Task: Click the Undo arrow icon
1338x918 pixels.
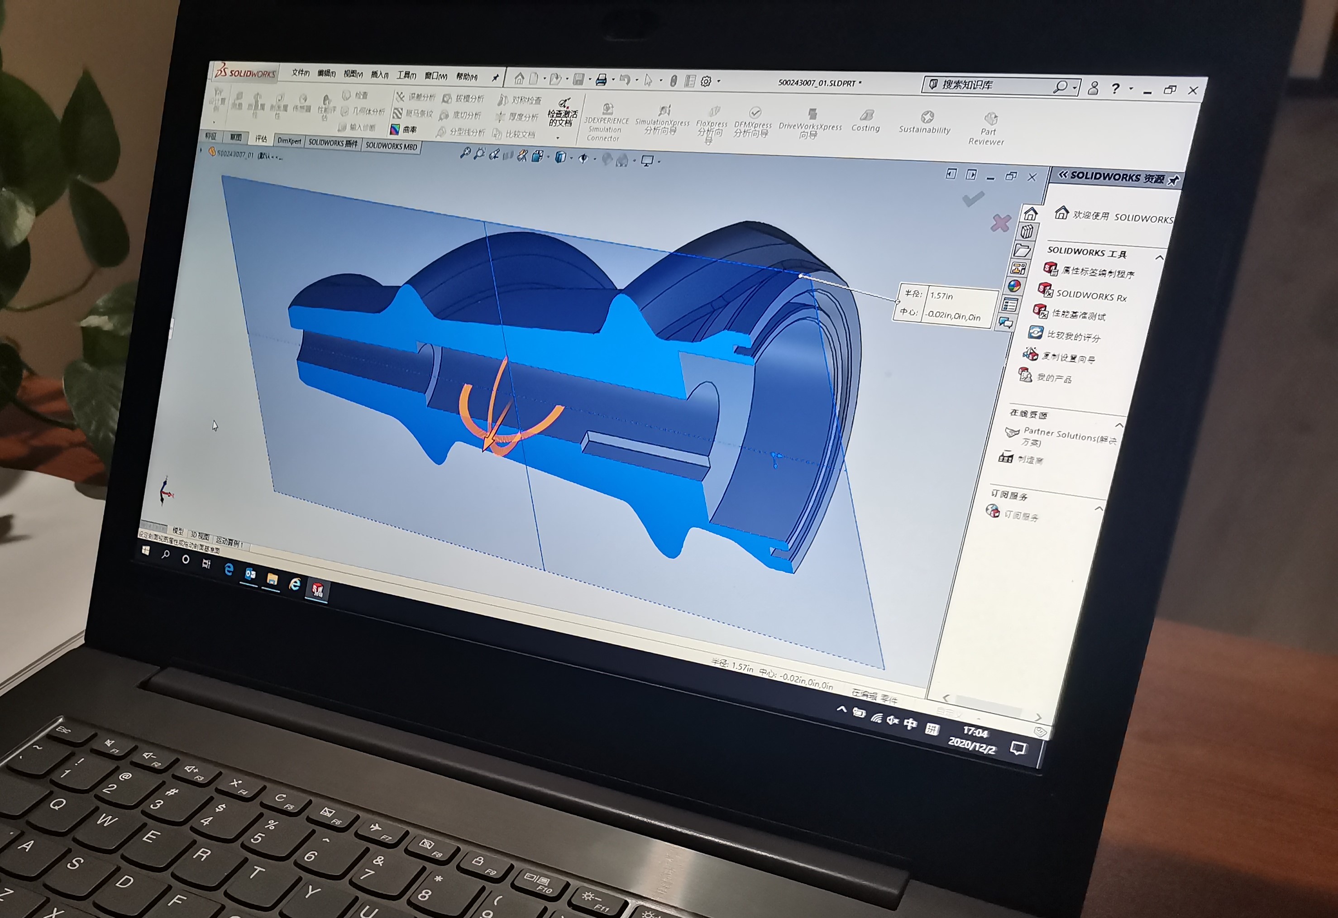Action: click(x=625, y=80)
